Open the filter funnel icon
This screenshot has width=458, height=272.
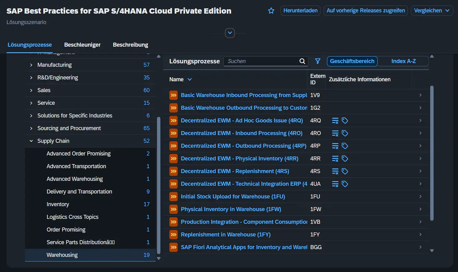(x=317, y=61)
